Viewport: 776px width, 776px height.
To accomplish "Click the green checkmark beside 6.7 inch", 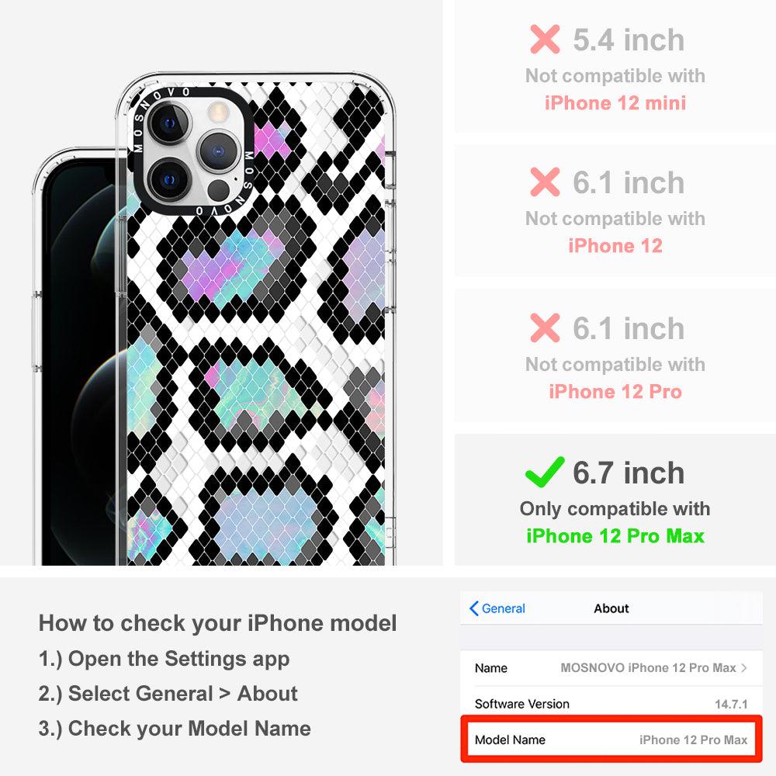I will tap(545, 472).
